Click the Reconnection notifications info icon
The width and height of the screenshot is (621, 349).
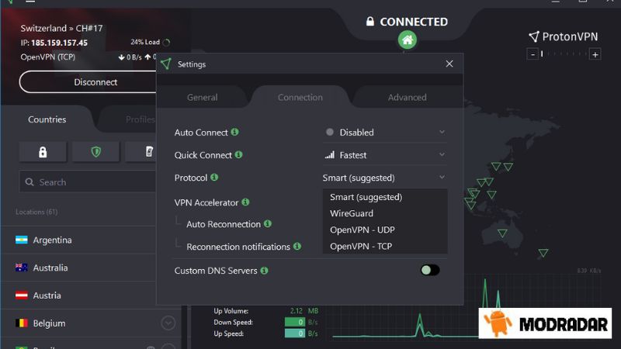(297, 246)
